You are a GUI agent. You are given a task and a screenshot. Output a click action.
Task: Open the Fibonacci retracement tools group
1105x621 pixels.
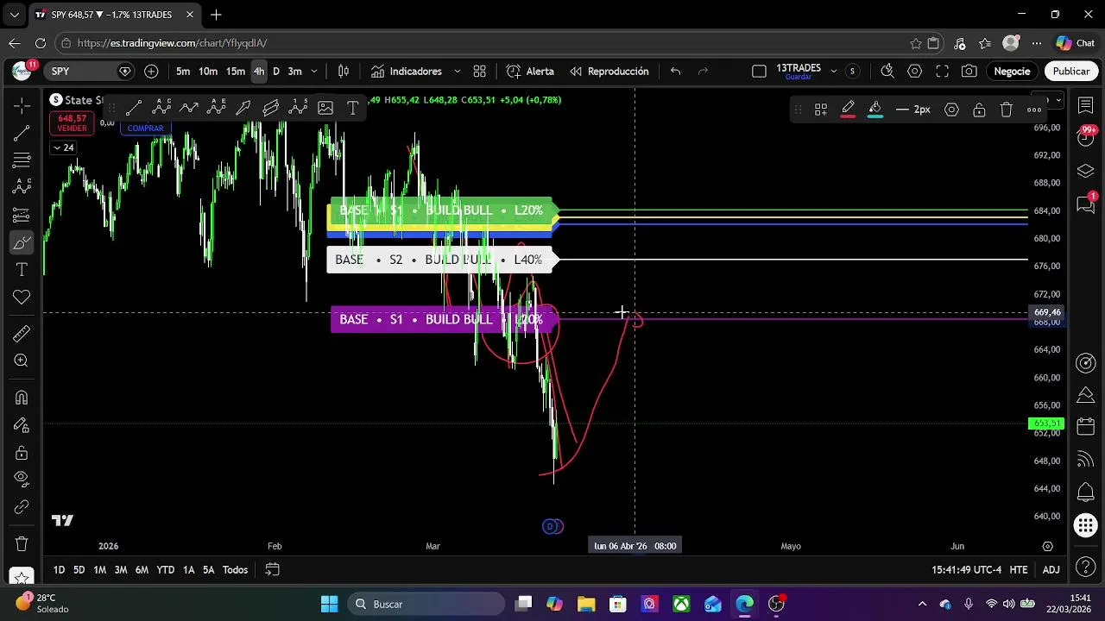22,160
